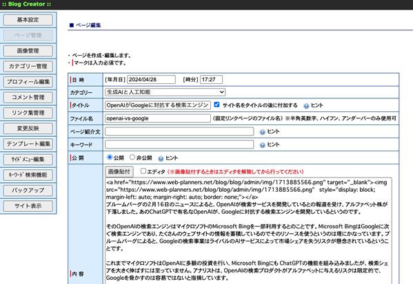Click the キーワード input field
Viewport: 413px width, 284px height.
tap(179, 144)
